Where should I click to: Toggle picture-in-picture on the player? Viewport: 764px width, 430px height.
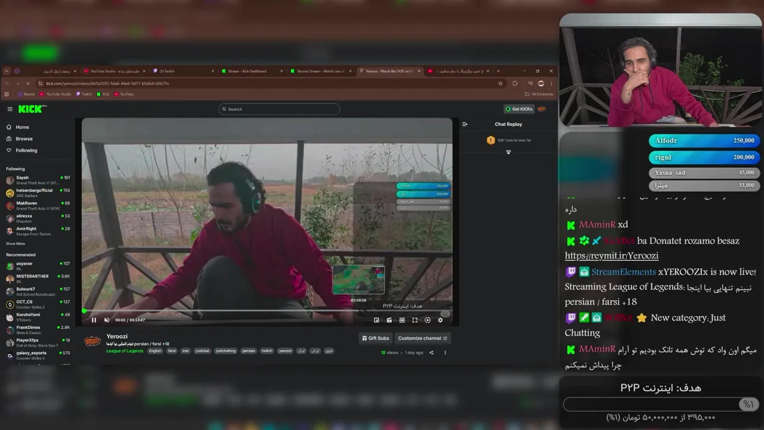coord(376,320)
